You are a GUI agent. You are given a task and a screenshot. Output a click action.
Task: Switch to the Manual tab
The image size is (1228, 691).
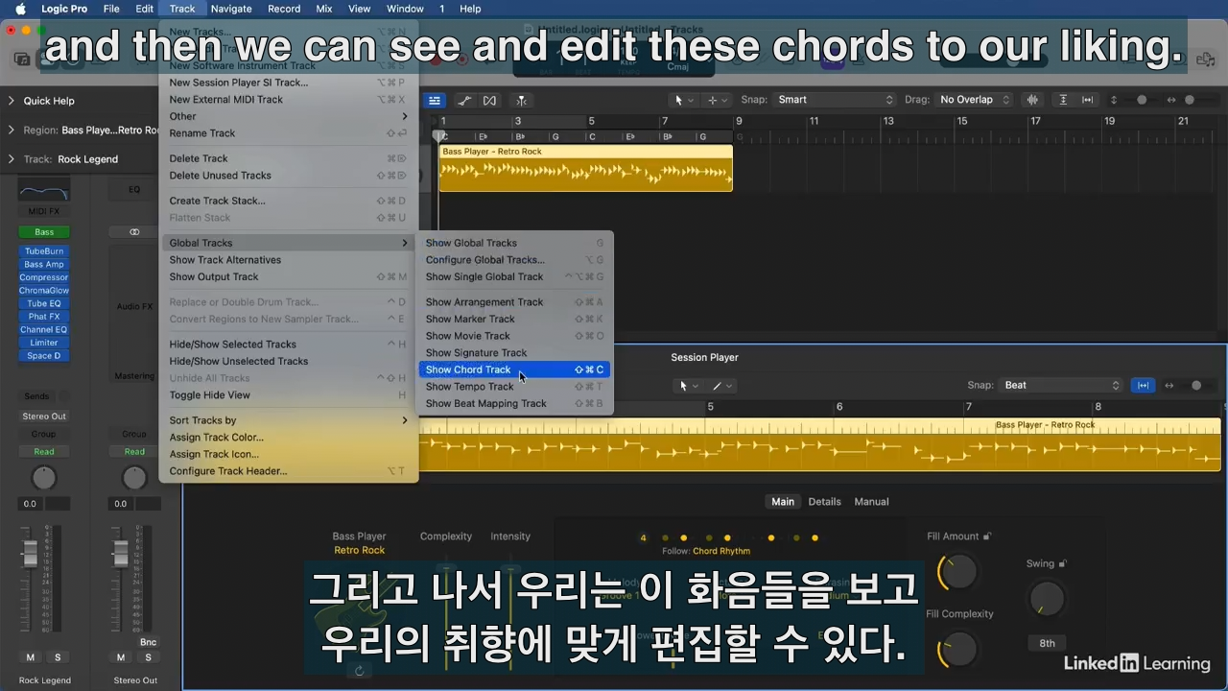click(871, 502)
